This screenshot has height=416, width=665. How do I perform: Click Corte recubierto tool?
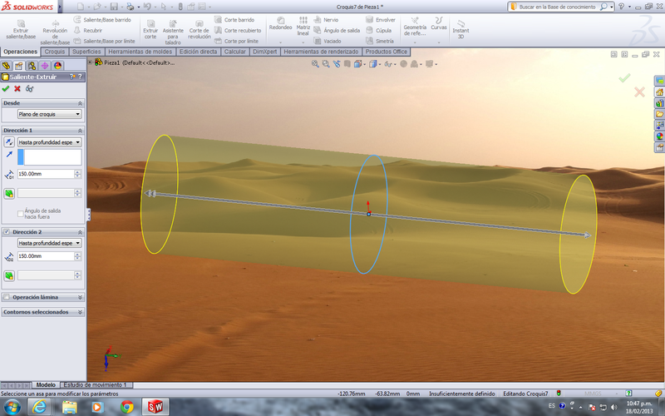238,30
